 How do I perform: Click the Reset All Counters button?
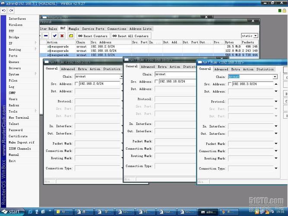point(130,36)
